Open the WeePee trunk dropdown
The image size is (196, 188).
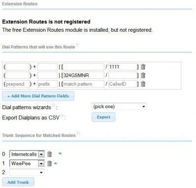click(27, 164)
